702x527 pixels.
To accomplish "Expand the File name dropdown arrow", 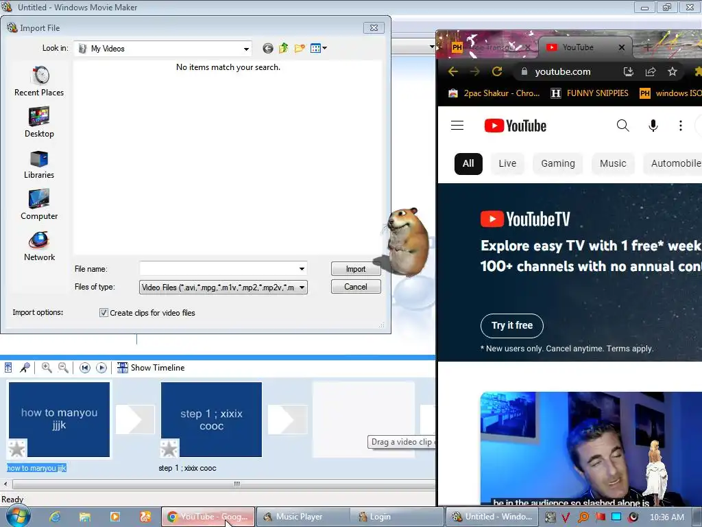I will click(x=302, y=269).
